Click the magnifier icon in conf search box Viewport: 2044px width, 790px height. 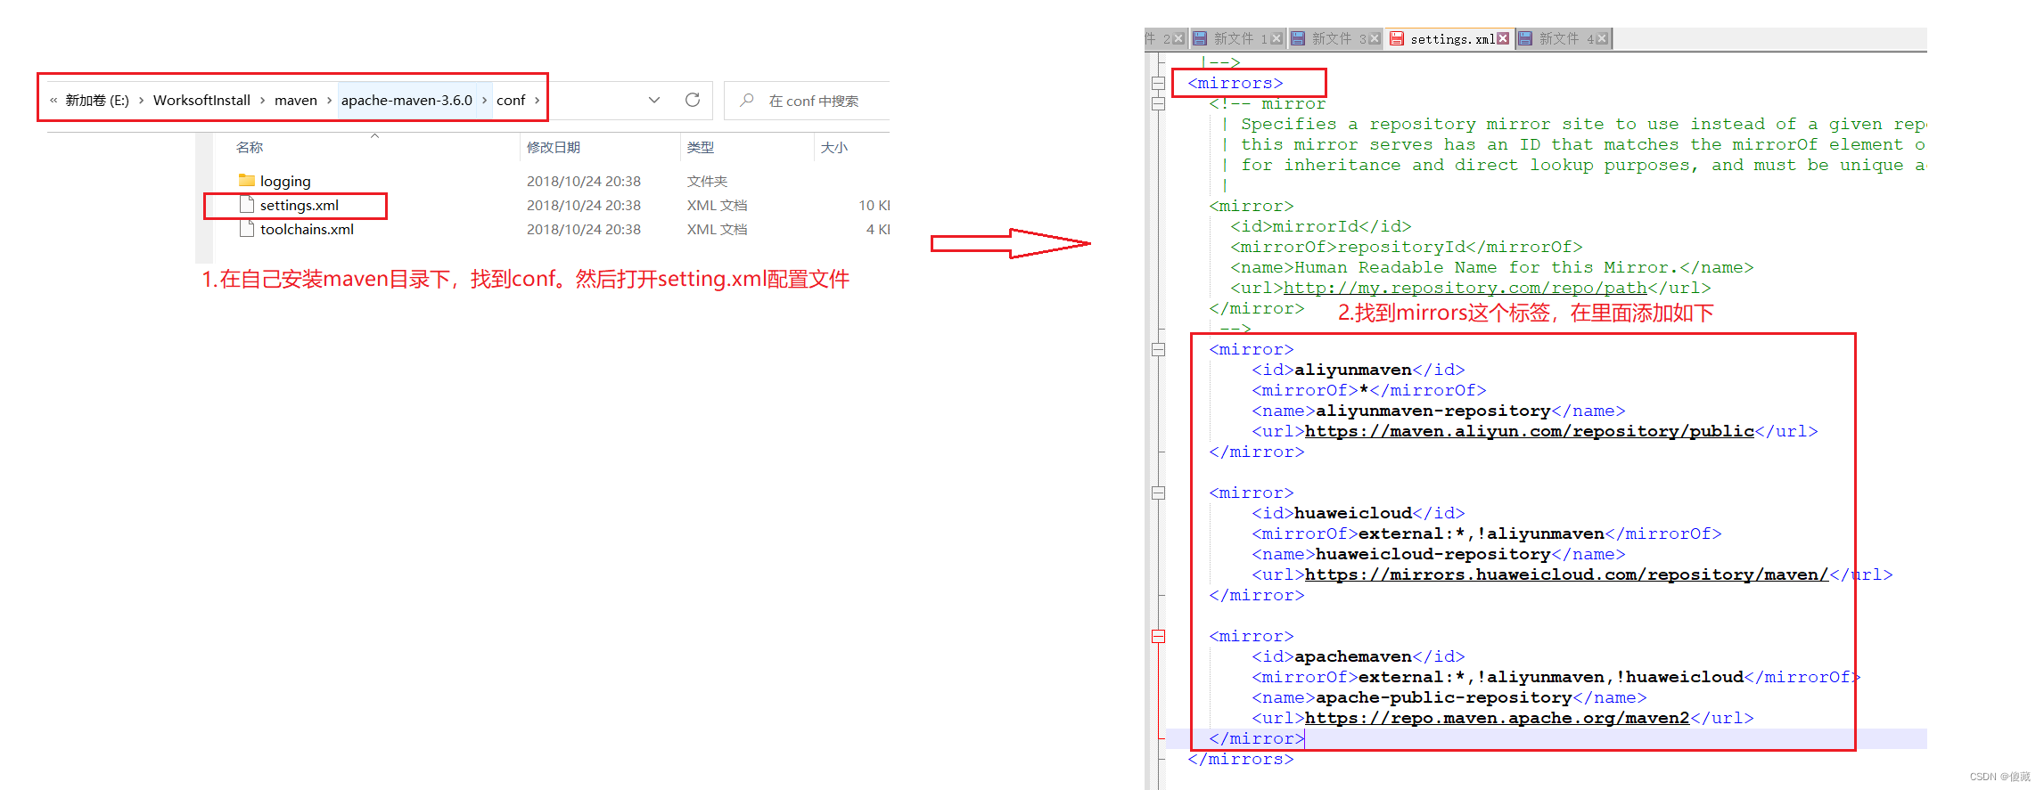(x=747, y=100)
